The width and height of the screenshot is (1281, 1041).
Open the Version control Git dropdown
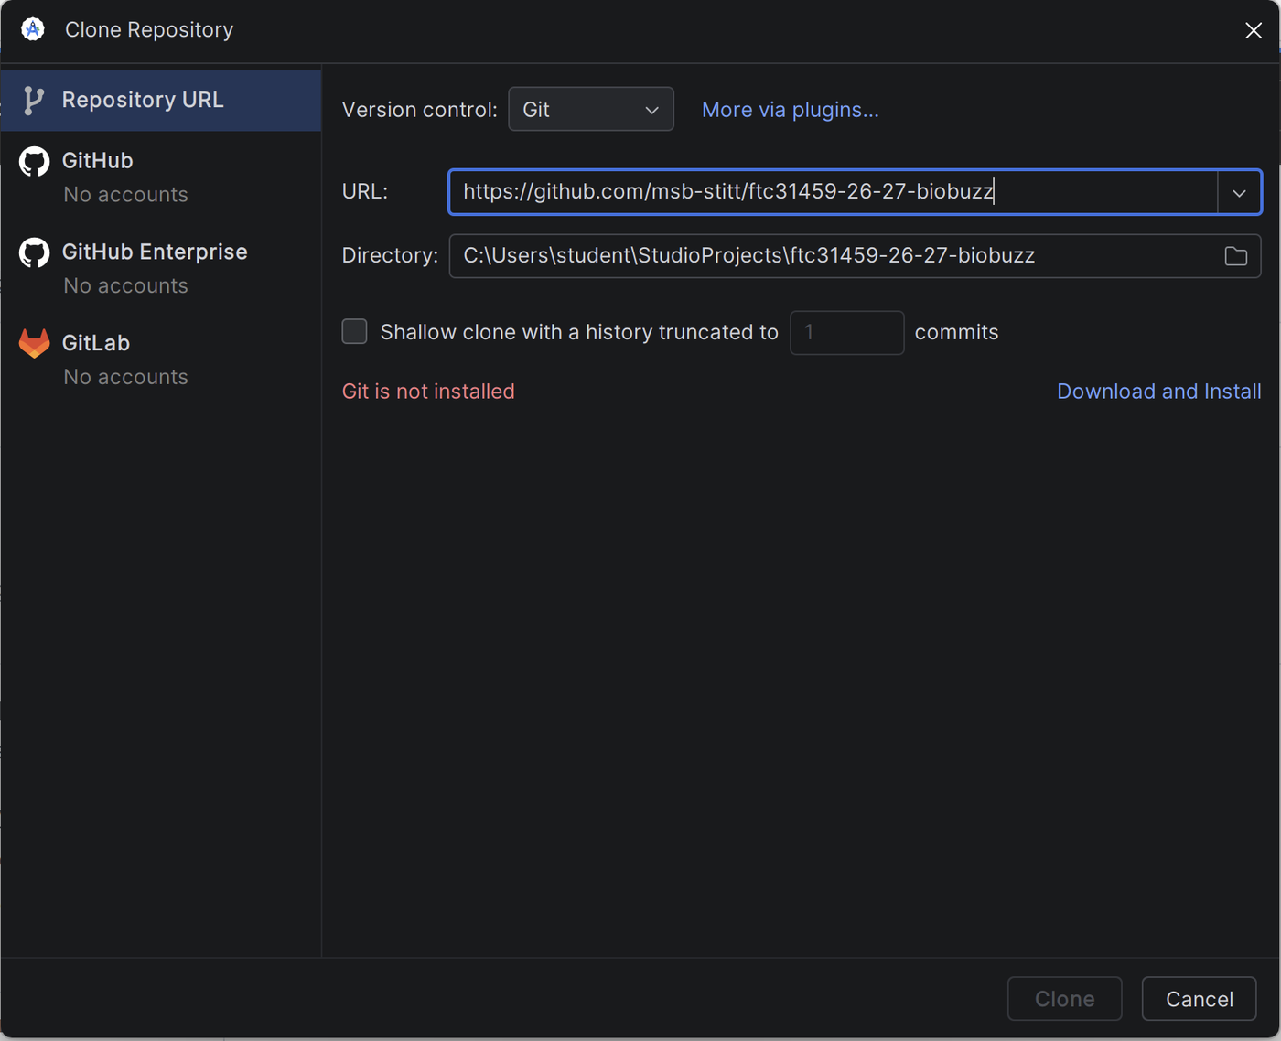(x=591, y=110)
